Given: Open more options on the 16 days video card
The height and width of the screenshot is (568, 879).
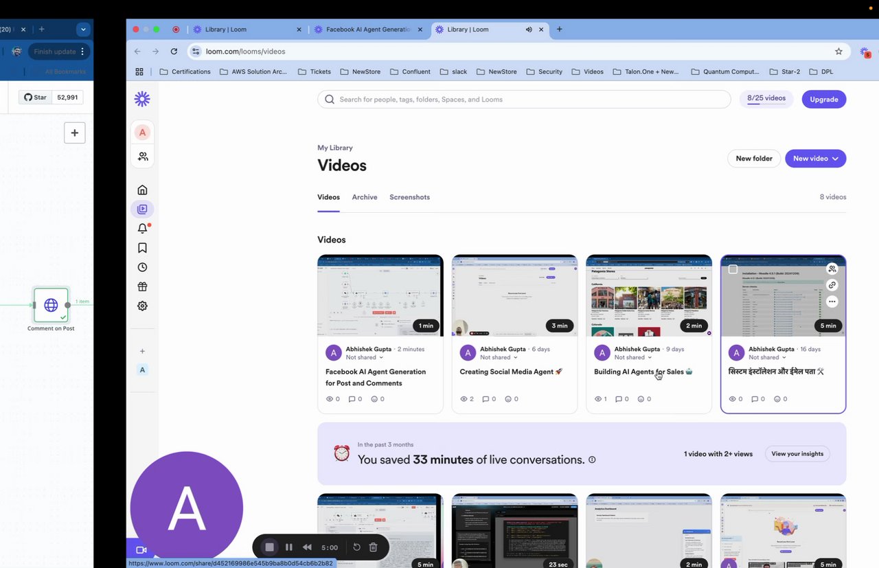Looking at the screenshot, I should point(832,302).
